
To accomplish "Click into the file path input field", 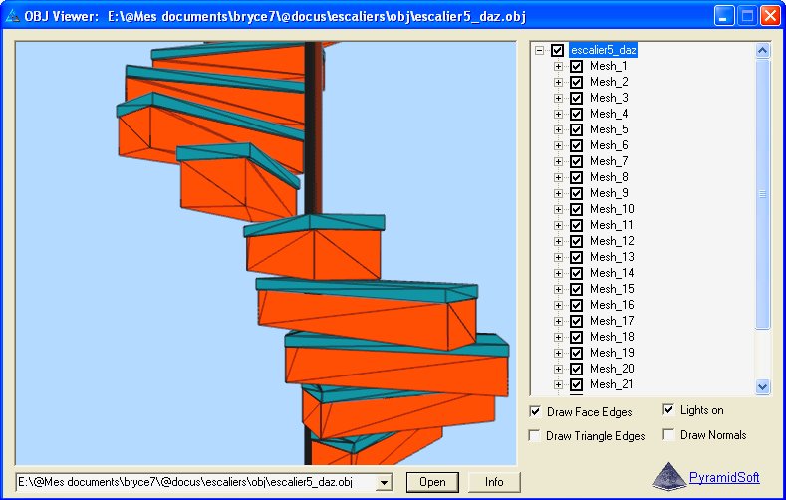I will 196,482.
